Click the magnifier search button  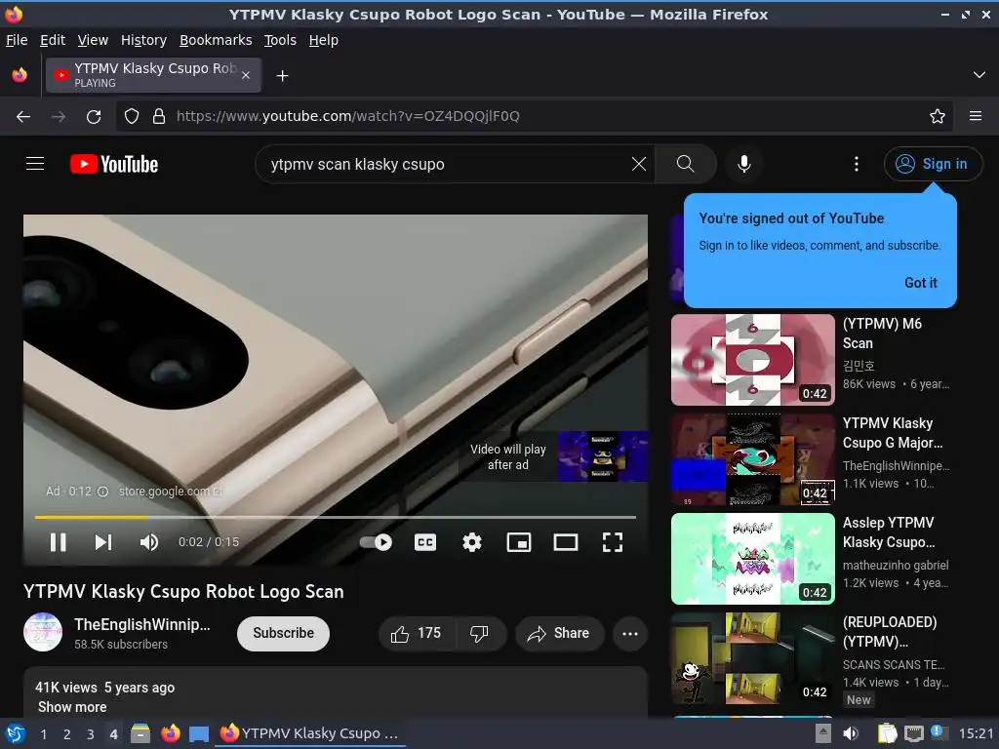(686, 164)
